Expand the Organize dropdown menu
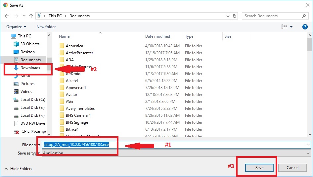The image size is (313, 177). point(16,27)
